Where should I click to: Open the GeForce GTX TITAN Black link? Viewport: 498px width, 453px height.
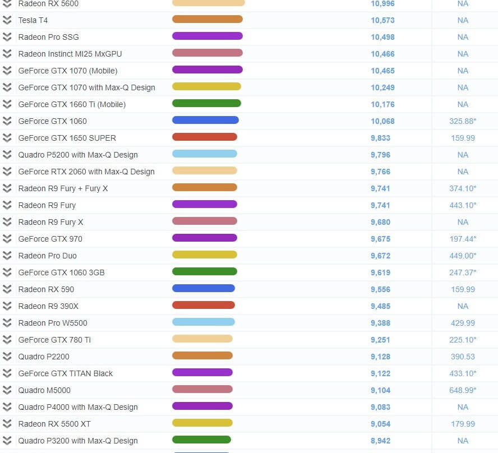[66, 373]
